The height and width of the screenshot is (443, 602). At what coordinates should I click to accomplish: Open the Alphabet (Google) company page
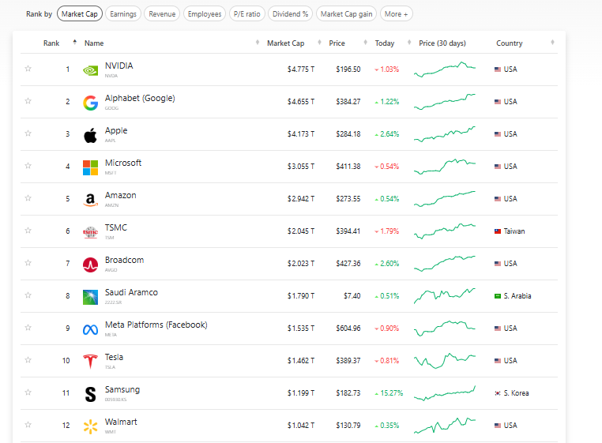coord(140,98)
